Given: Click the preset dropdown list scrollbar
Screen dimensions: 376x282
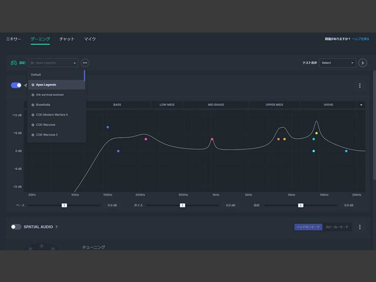Looking at the screenshot, I should pos(85,76).
